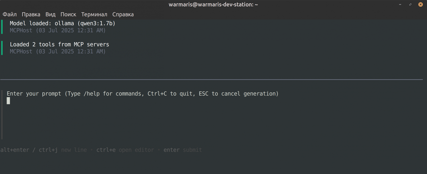Screen dimensions: 427x174
Task: Focus the prompt input cursor block
Action: pos(8,101)
